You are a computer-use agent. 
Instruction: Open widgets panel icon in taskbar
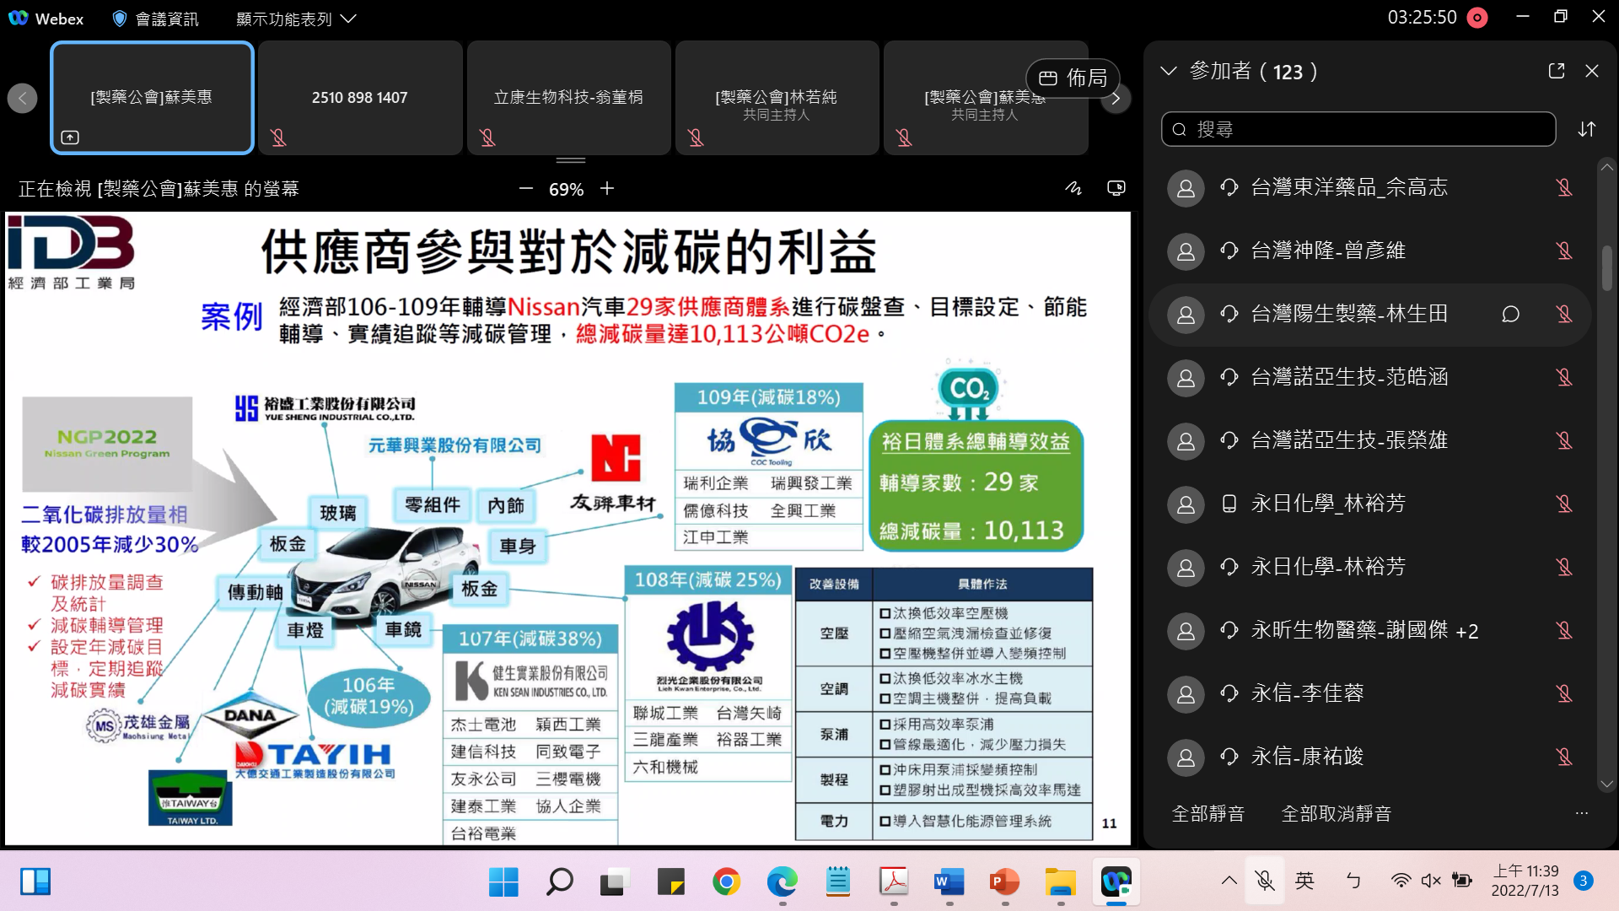click(35, 881)
